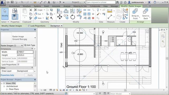This screenshot has height=95, width=169.
Task: Select the Modify arrow tool
Action: 5,14
